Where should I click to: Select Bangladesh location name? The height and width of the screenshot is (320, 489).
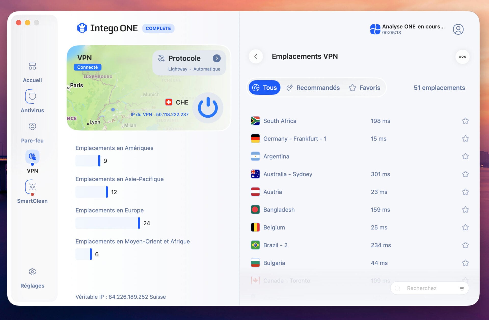point(279,210)
